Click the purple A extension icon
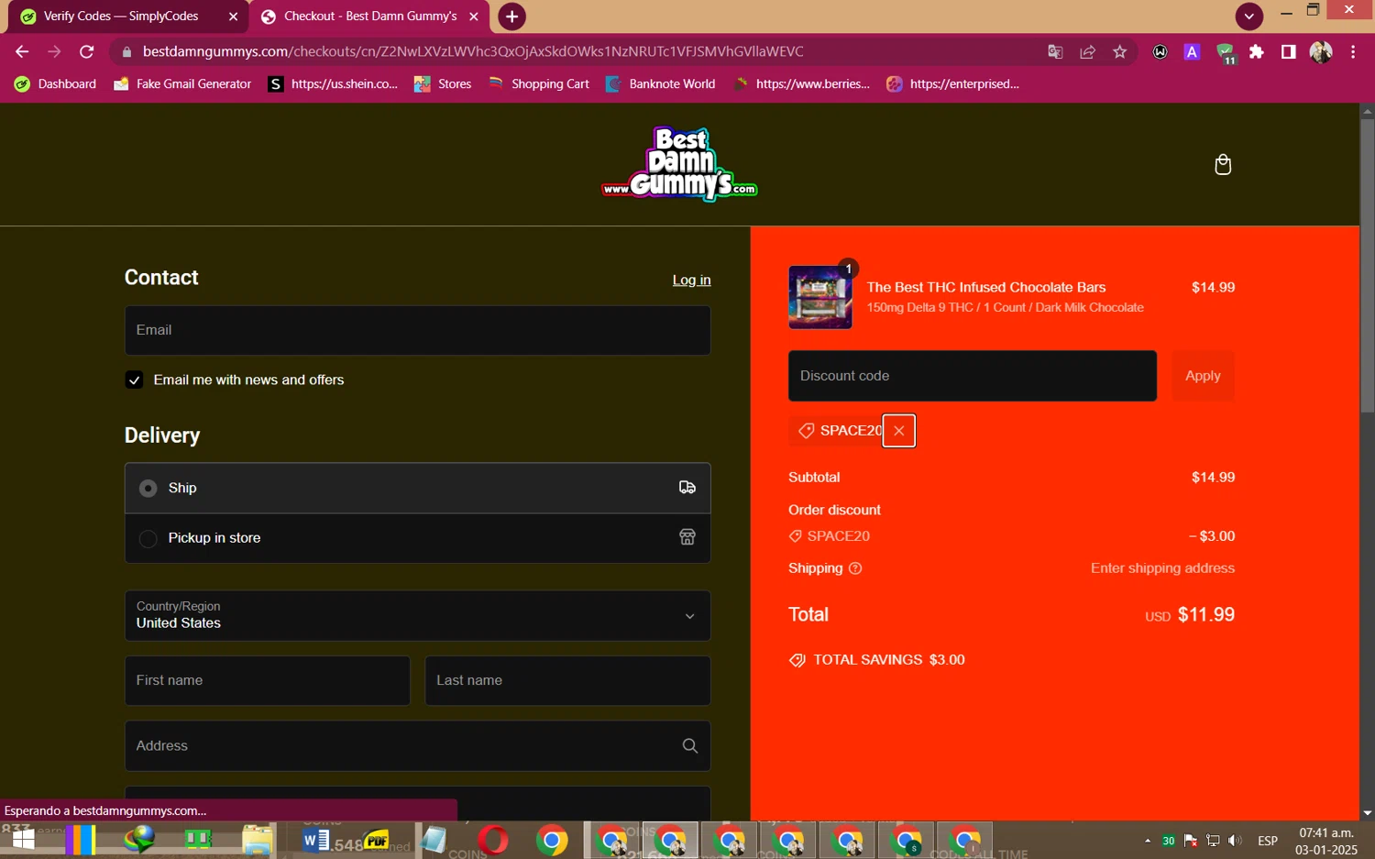The image size is (1375, 859). (x=1192, y=52)
